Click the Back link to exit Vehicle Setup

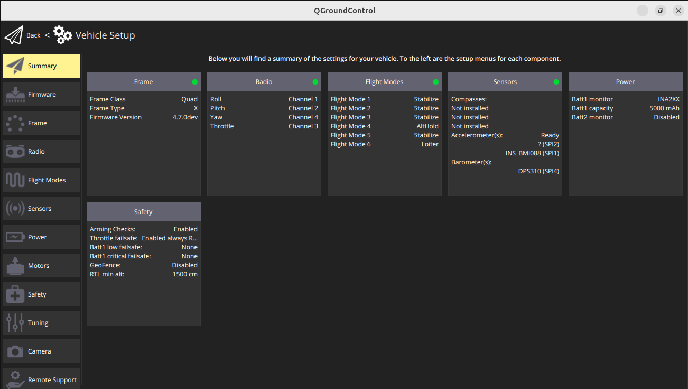click(33, 35)
